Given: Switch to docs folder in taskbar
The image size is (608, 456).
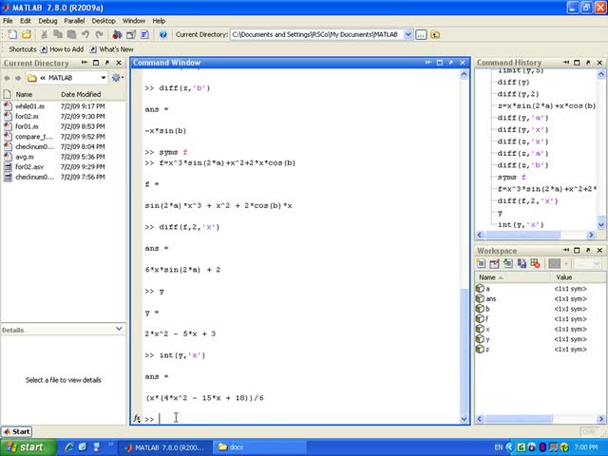Looking at the screenshot, I should click(259, 447).
